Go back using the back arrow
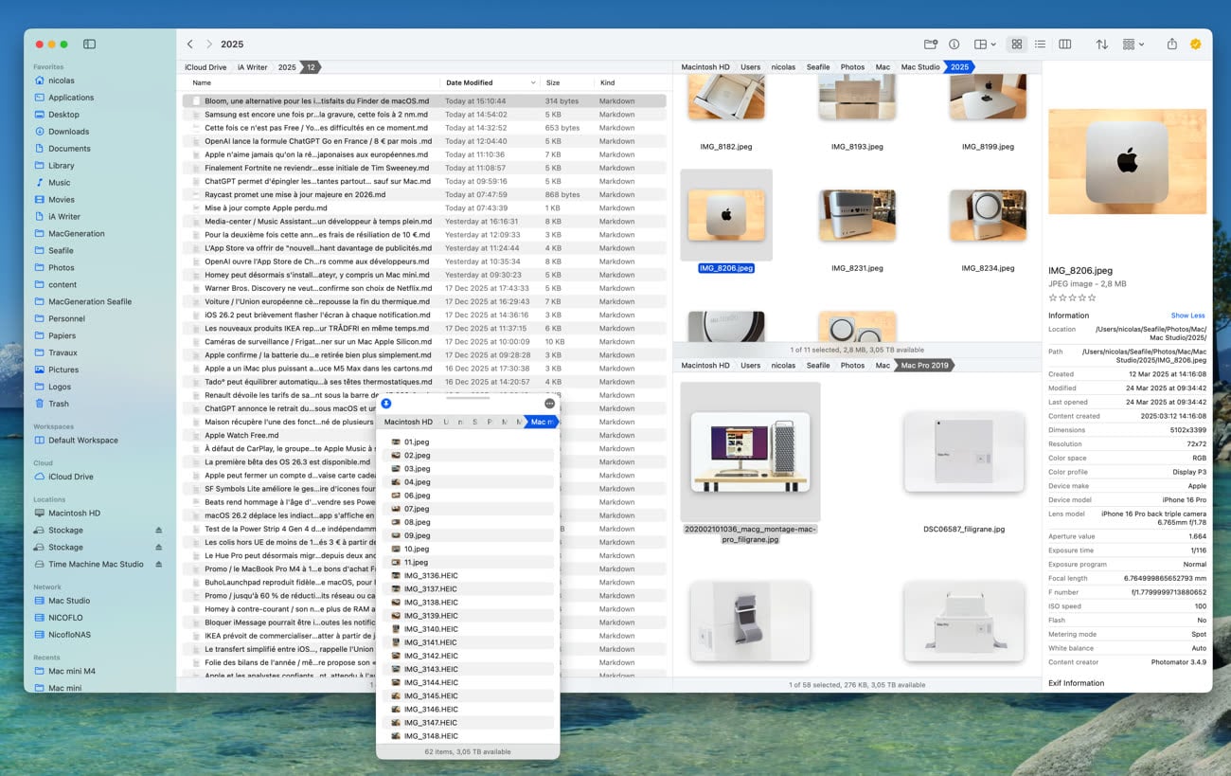 click(x=190, y=45)
